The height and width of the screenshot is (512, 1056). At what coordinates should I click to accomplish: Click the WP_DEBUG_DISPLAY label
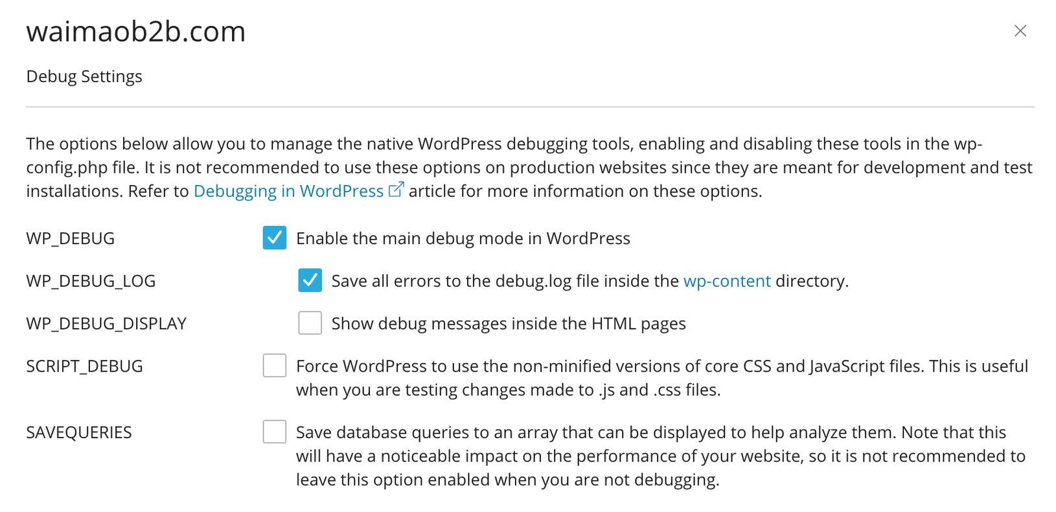tap(106, 323)
